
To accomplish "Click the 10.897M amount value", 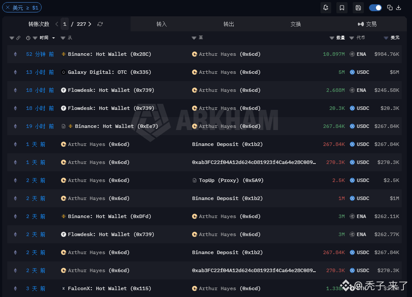I will point(334,54).
